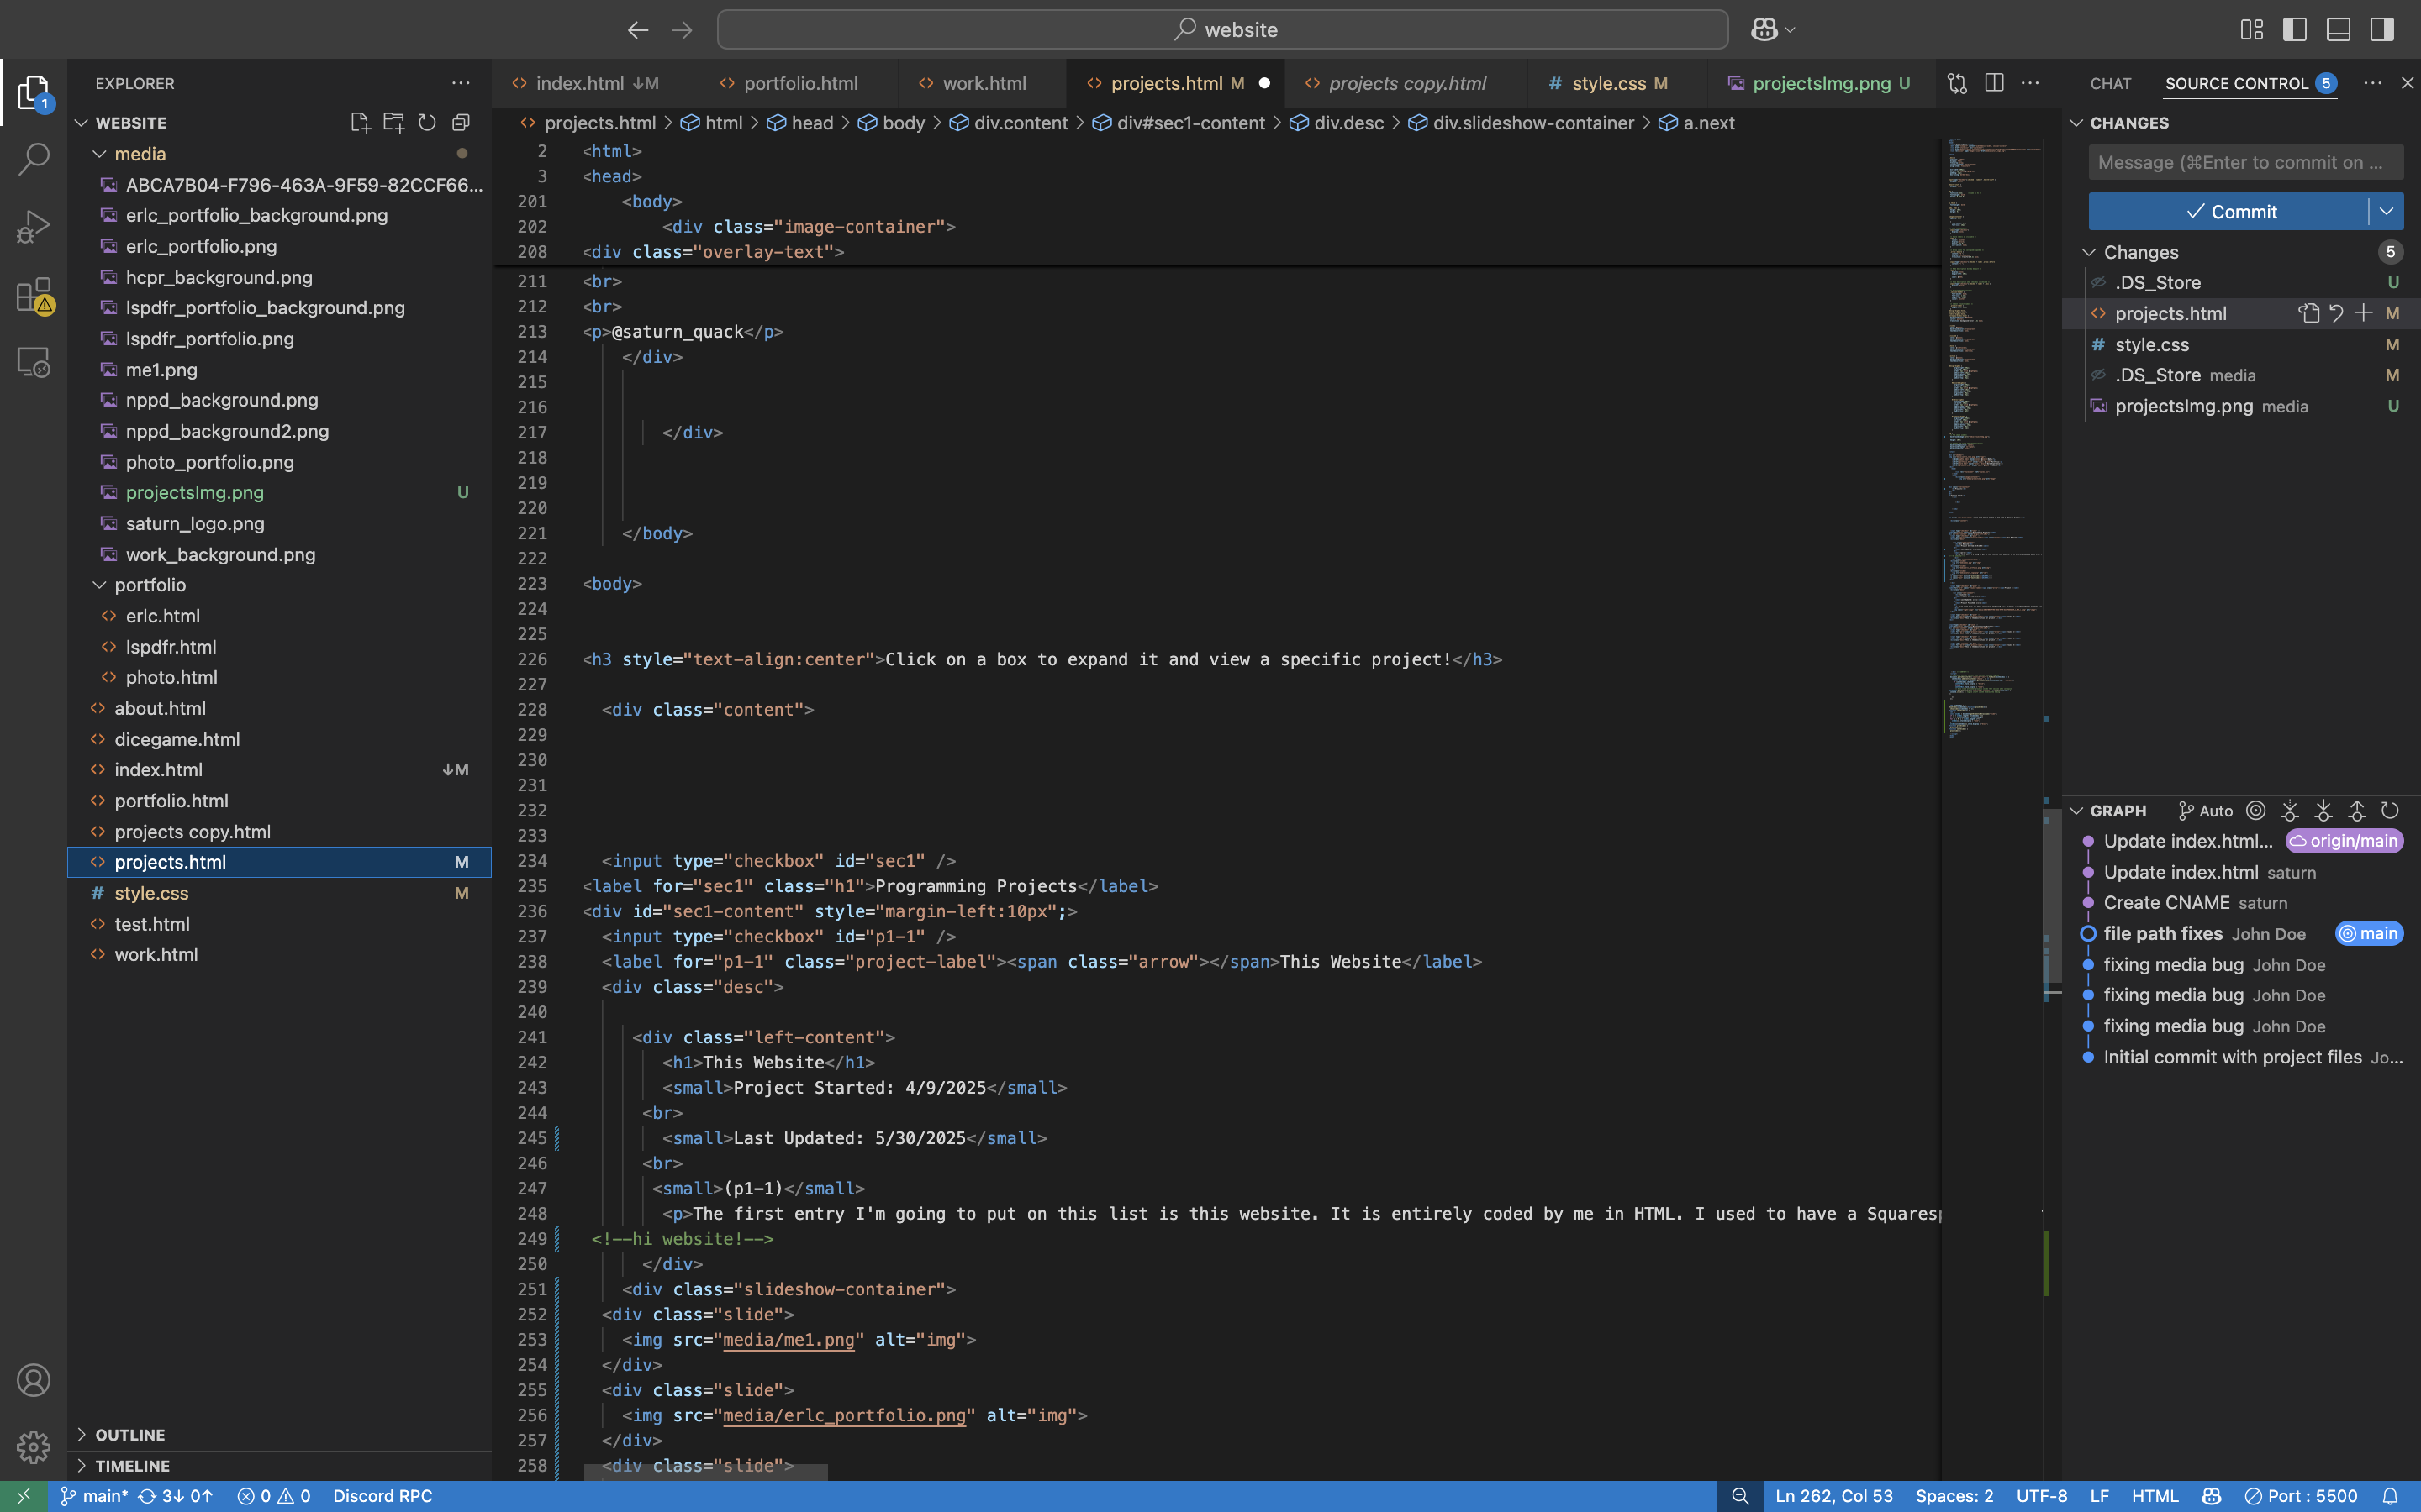Collapse the media folder
Image resolution: width=2421 pixels, height=1512 pixels.
[99, 153]
